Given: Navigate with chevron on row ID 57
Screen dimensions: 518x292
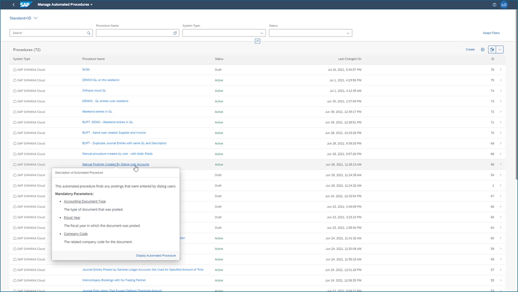Looking at the screenshot, I should (500, 270).
